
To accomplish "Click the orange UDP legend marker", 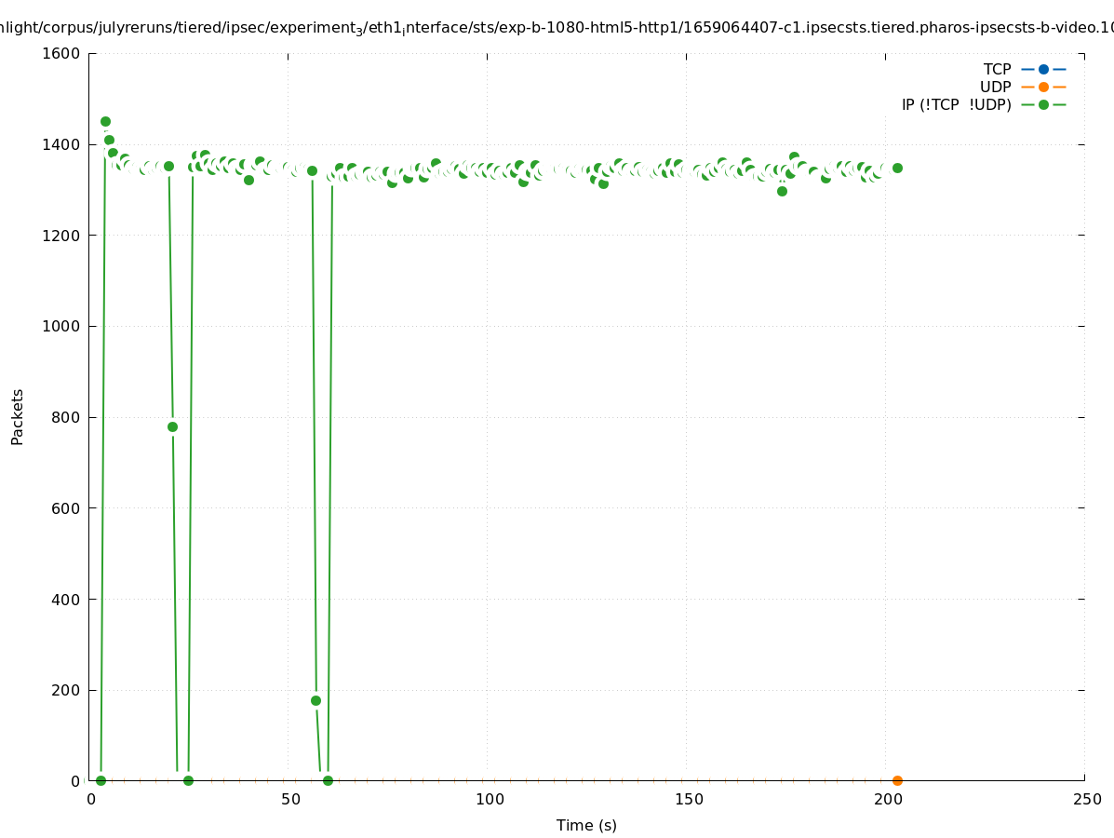I will click(1043, 87).
